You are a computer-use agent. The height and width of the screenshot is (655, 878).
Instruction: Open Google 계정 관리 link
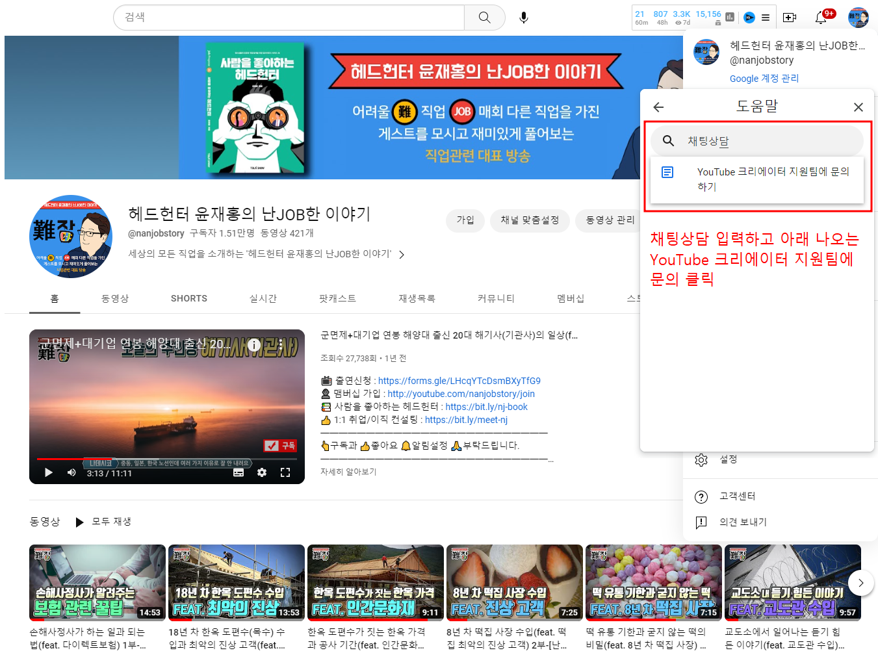(764, 79)
